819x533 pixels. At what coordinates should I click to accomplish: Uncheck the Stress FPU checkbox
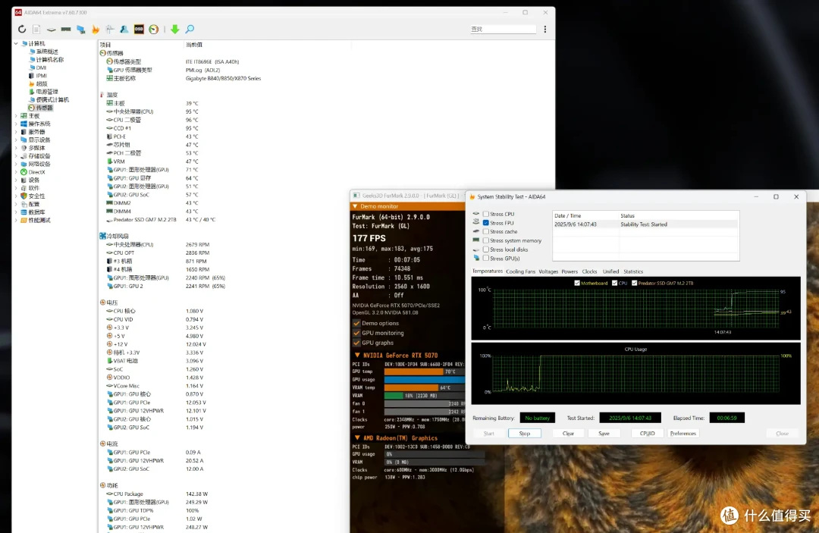click(486, 223)
